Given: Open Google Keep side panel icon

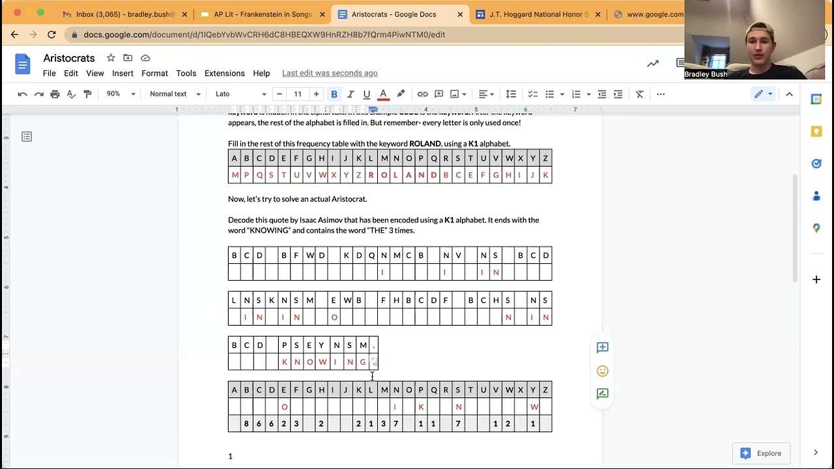Looking at the screenshot, I should pyautogui.click(x=816, y=132).
